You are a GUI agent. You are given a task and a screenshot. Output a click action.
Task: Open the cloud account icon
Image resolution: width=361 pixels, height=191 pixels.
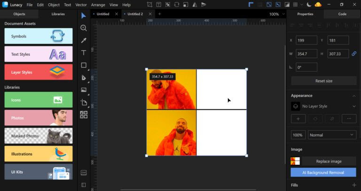(318, 5)
